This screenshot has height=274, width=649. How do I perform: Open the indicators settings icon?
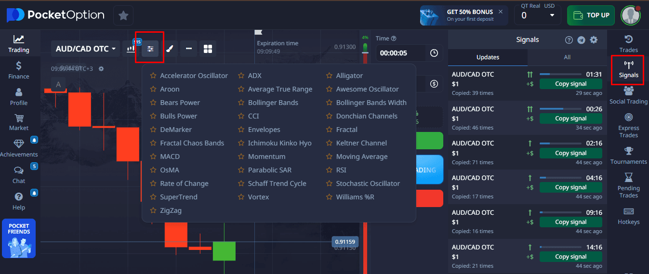(x=150, y=49)
